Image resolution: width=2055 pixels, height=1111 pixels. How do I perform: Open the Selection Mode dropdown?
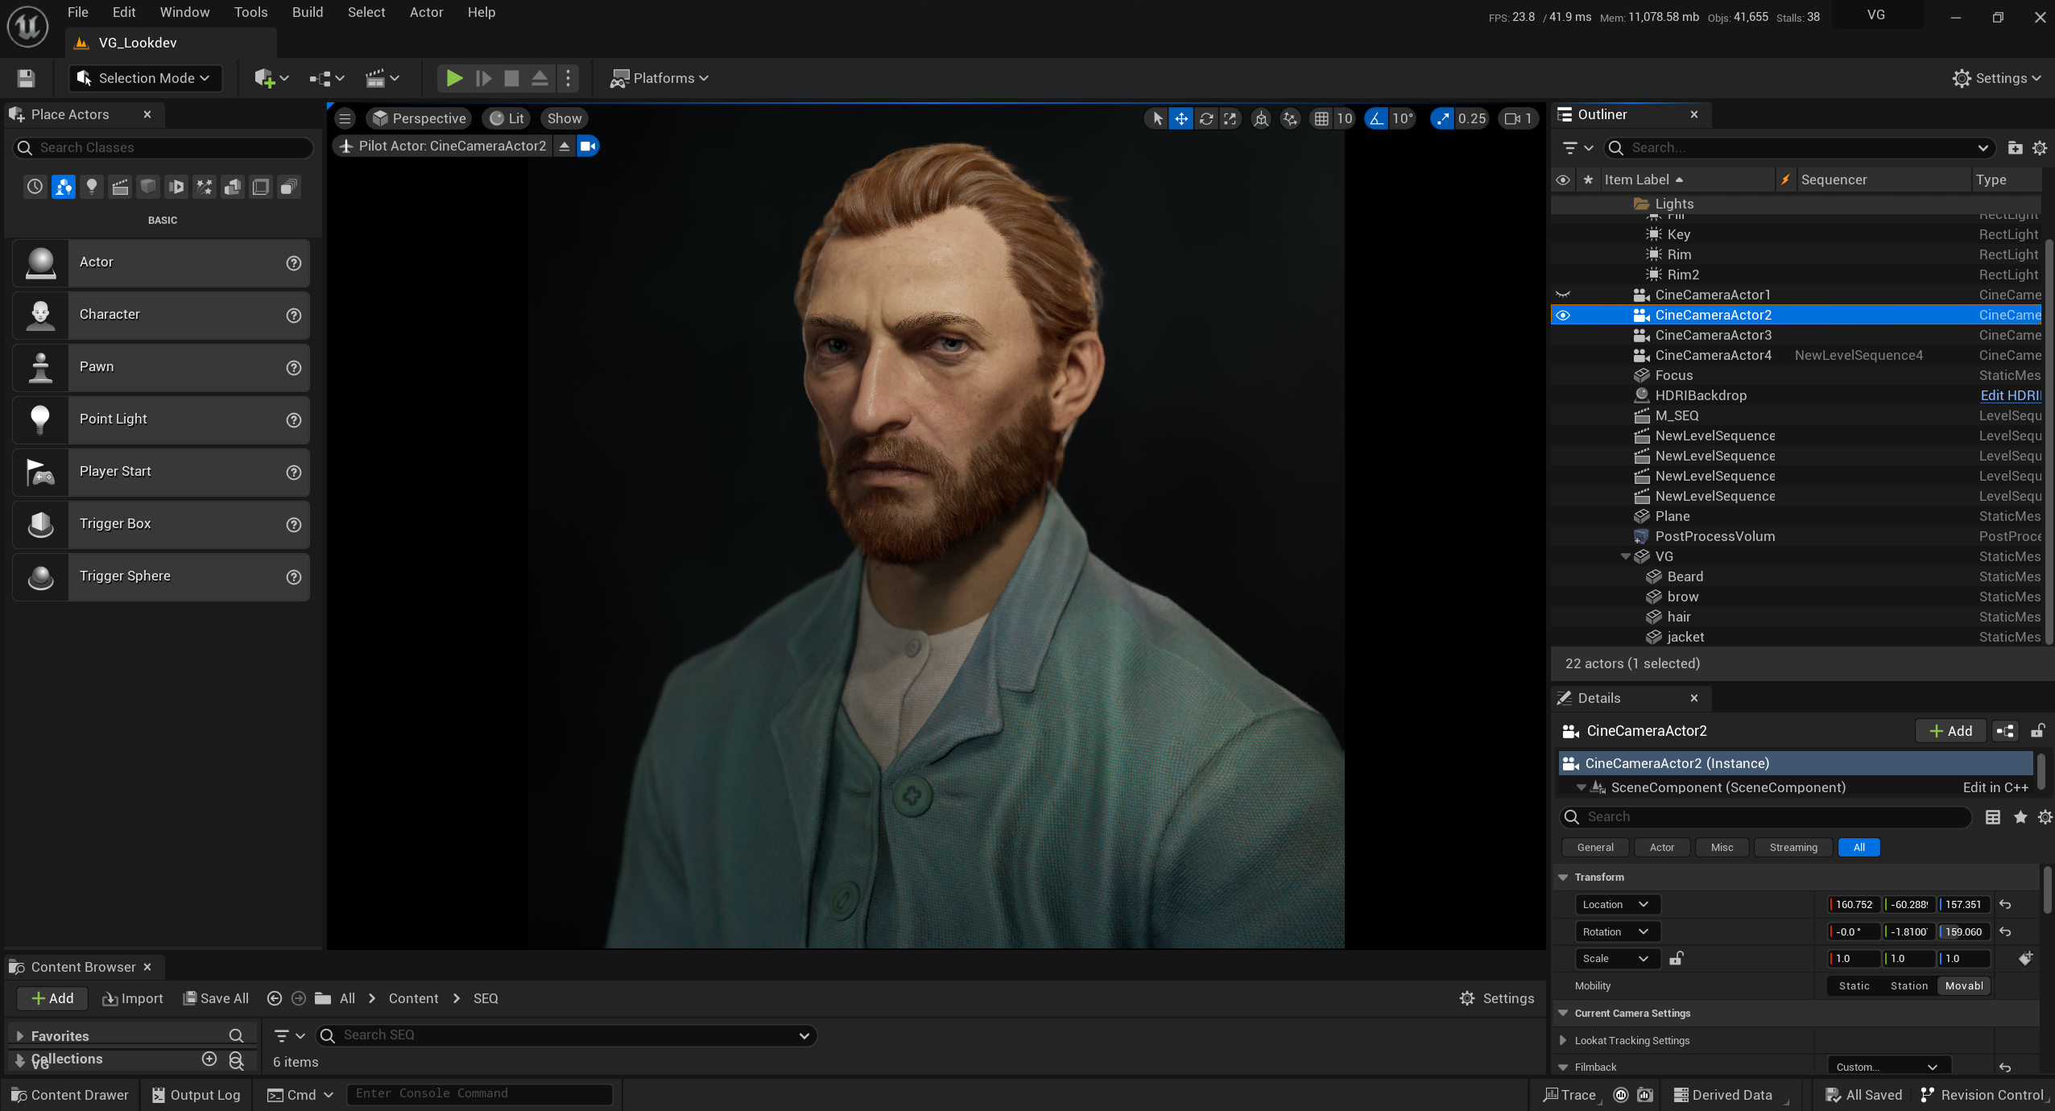[x=145, y=78]
